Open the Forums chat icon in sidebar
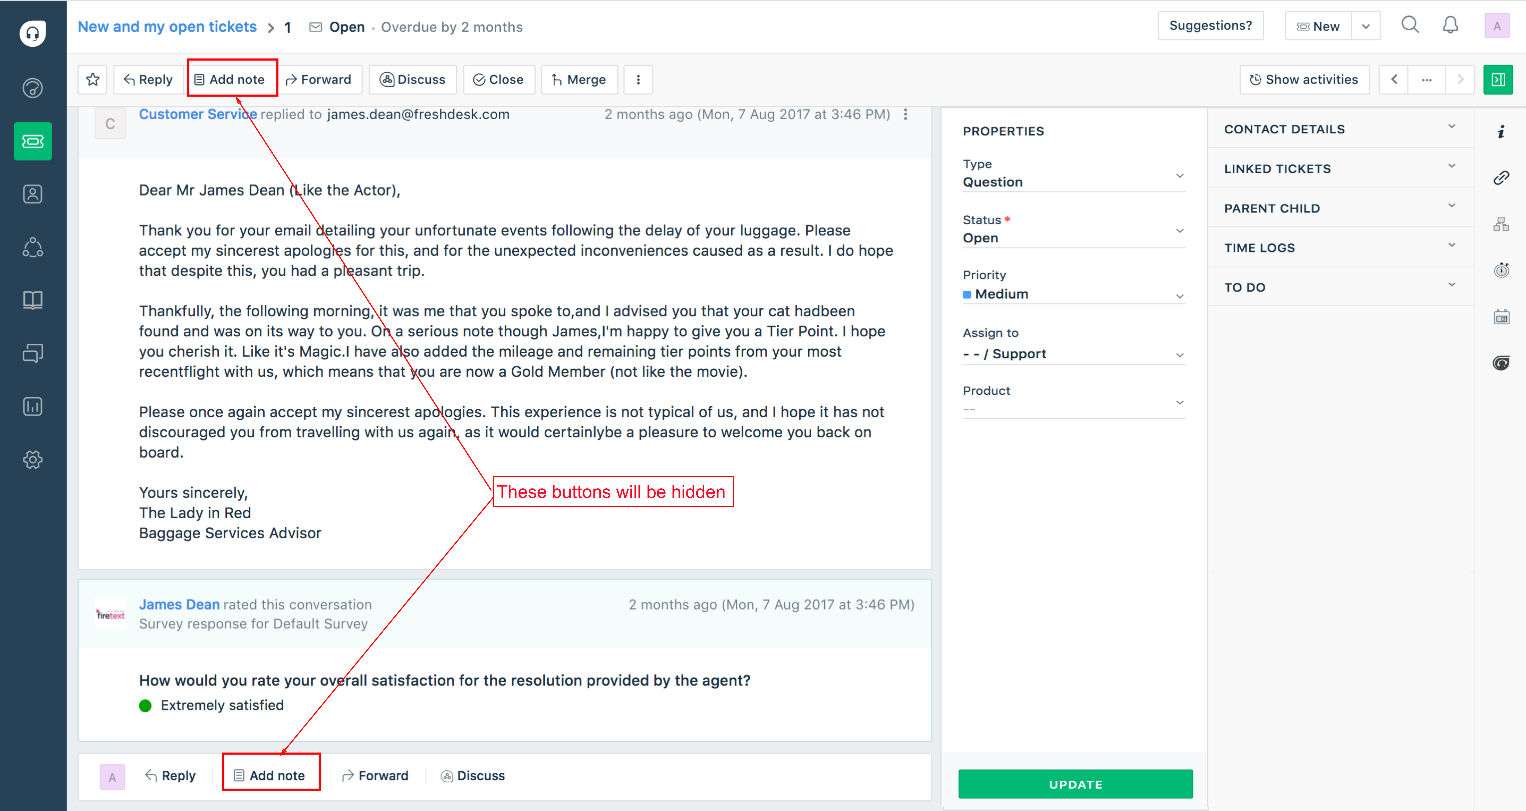Image resolution: width=1526 pixels, height=811 pixels. pos(33,353)
